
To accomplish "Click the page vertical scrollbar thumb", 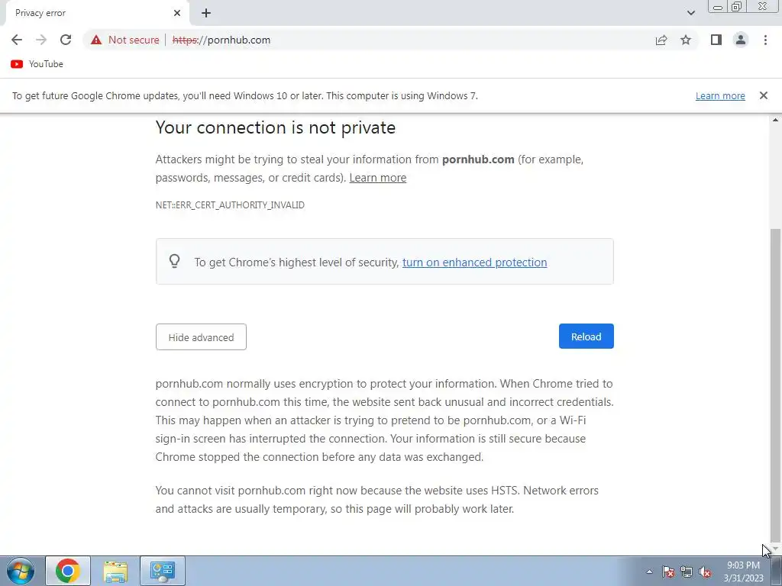I will tap(775, 384).
